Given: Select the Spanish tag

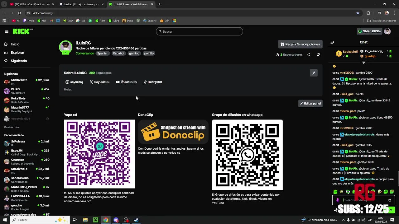Looking at the screenshot, I should pos(103,54).
